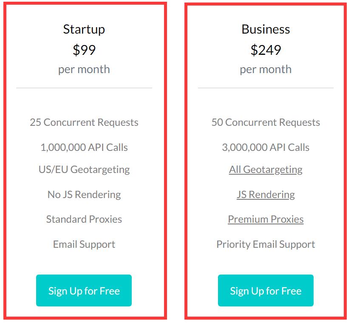Click the $99 price text

[x=84, y=49]
